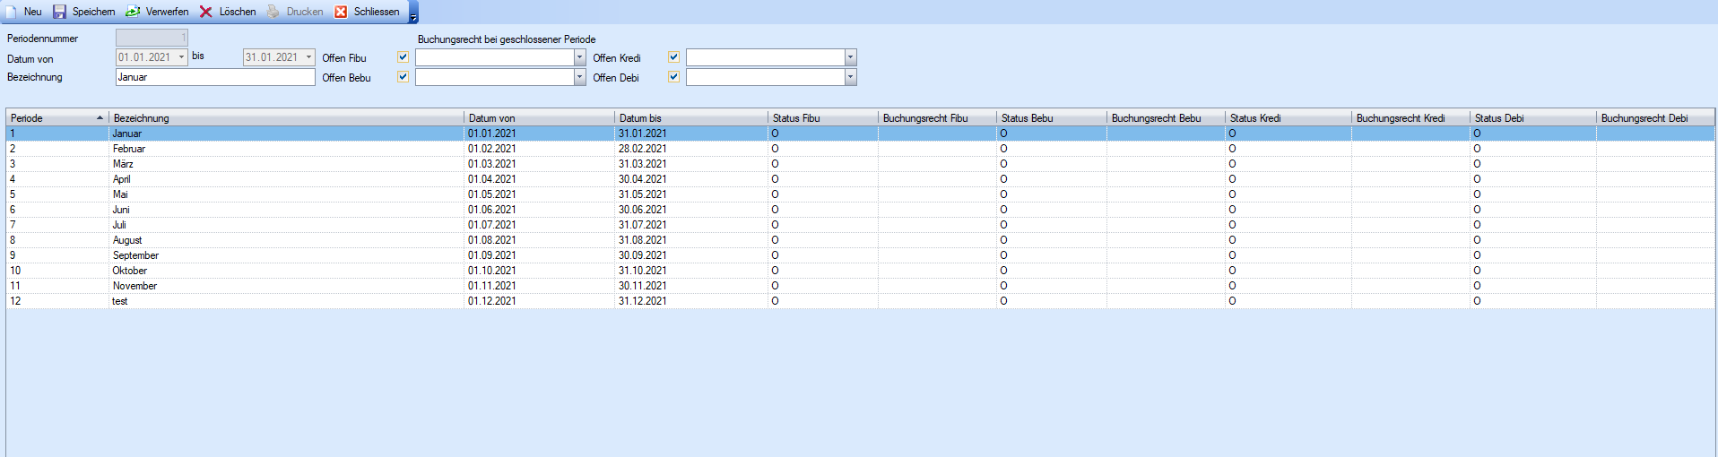The width and height of the screenshot is (1718, 457).
Task: Toggle the Offen Debi checkbox
Action: point(673,77)
